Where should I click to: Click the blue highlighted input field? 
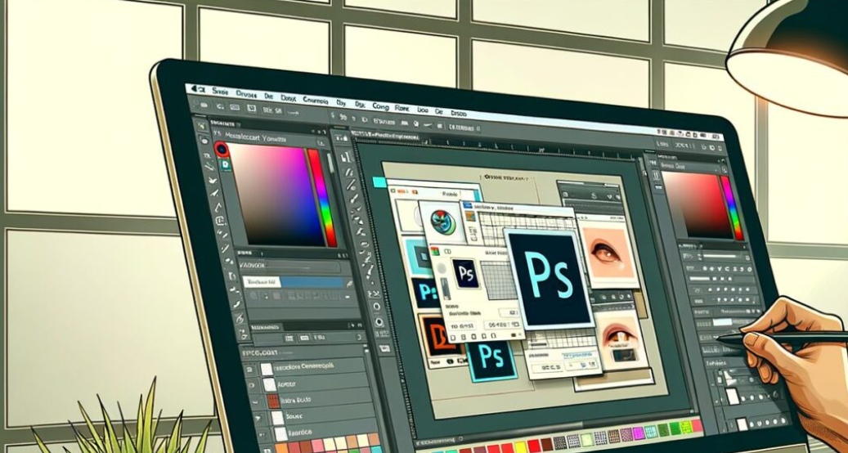[x=314, y=282]
